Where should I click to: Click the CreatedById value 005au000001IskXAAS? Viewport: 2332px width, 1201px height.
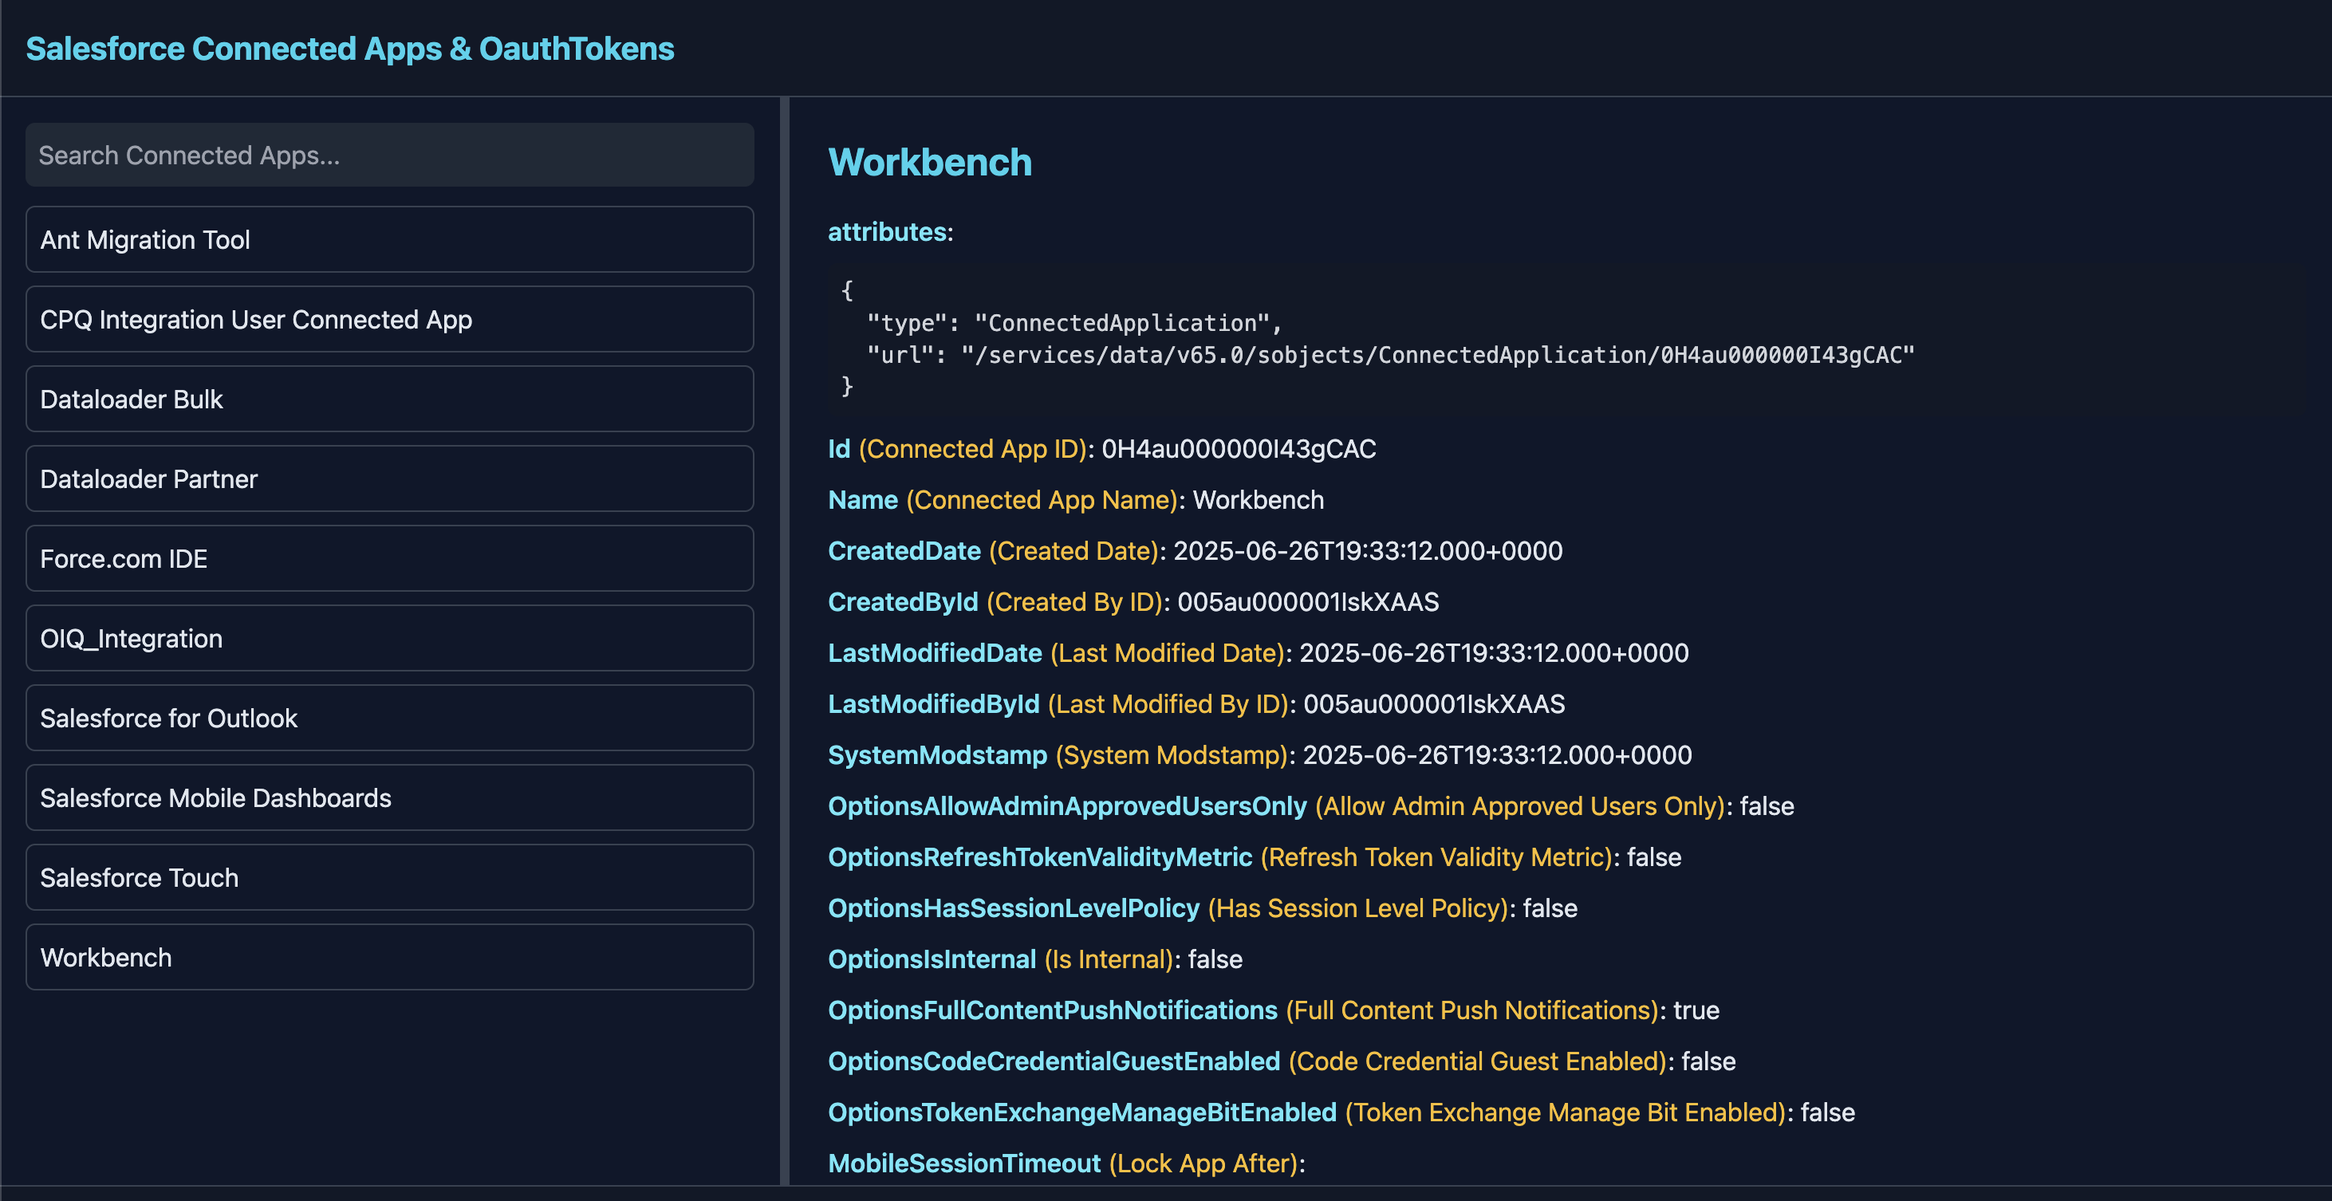point(1308,602)
